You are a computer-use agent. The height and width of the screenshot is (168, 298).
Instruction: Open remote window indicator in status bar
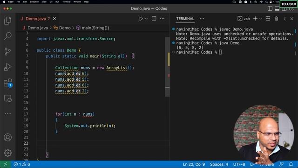5,164
